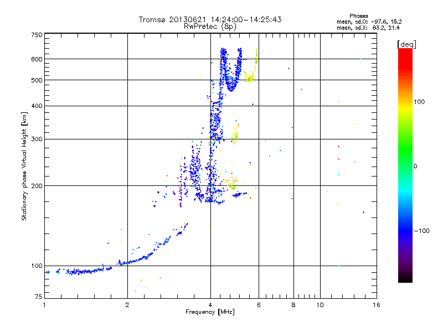Click the '75' y-axis tick label

coord(39,297)
